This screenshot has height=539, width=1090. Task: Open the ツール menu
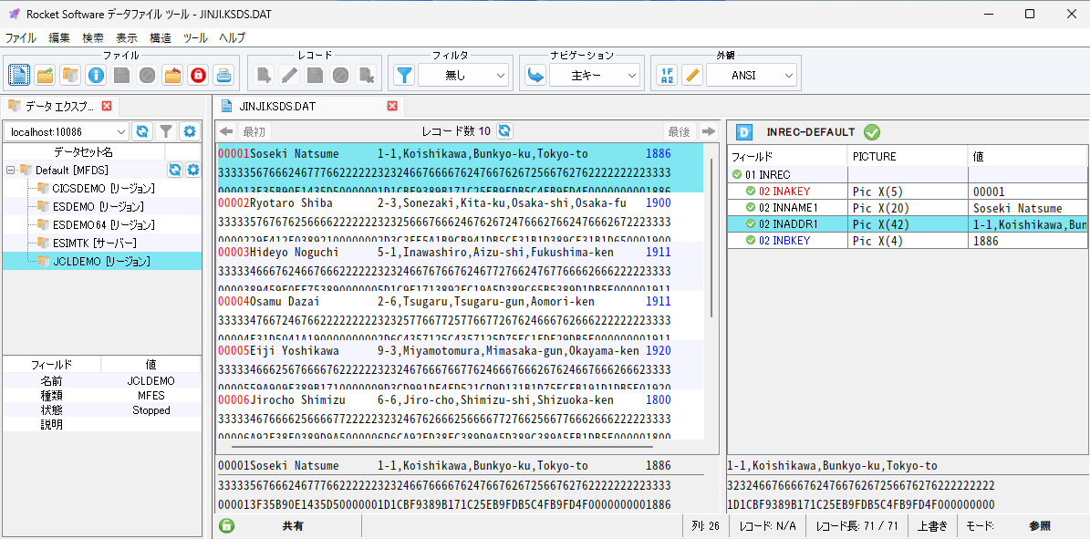coord(195,37)
